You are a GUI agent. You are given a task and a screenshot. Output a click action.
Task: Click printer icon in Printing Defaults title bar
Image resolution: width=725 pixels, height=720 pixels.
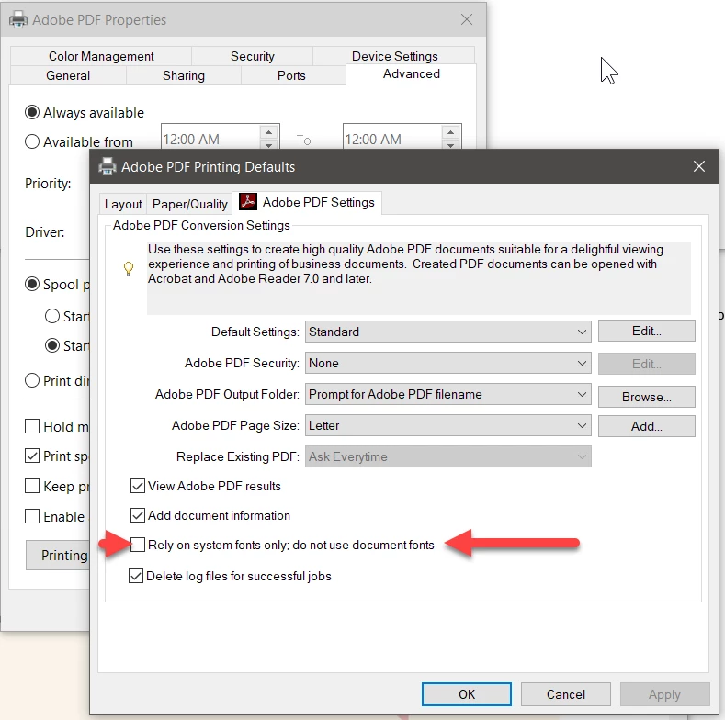point(108,166)
